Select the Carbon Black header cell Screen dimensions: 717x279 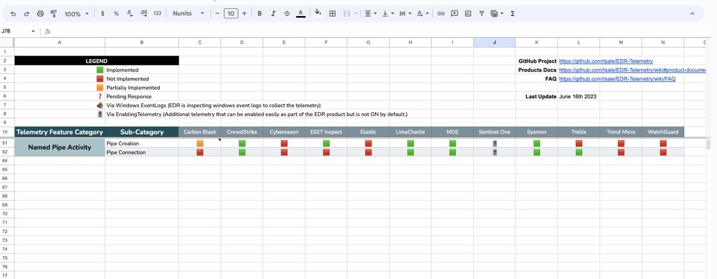click(x=200, y=132)
